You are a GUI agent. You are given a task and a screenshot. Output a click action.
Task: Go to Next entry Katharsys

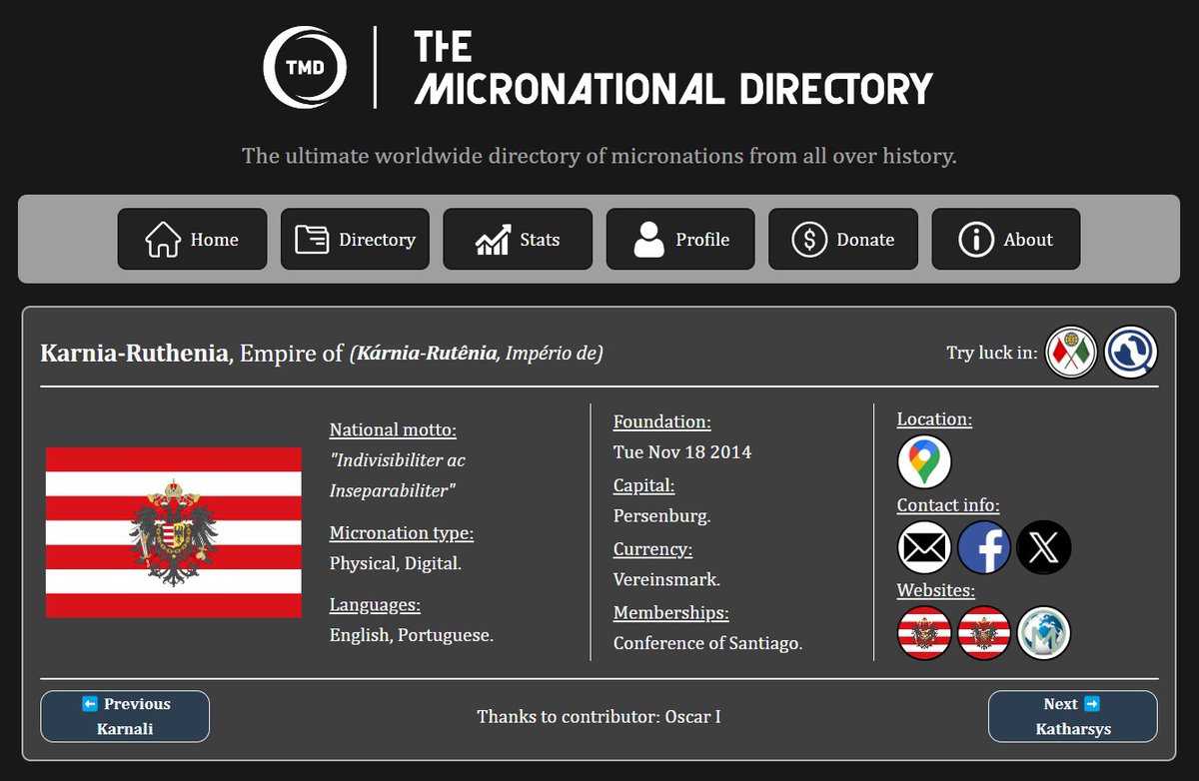[1072, 716]
